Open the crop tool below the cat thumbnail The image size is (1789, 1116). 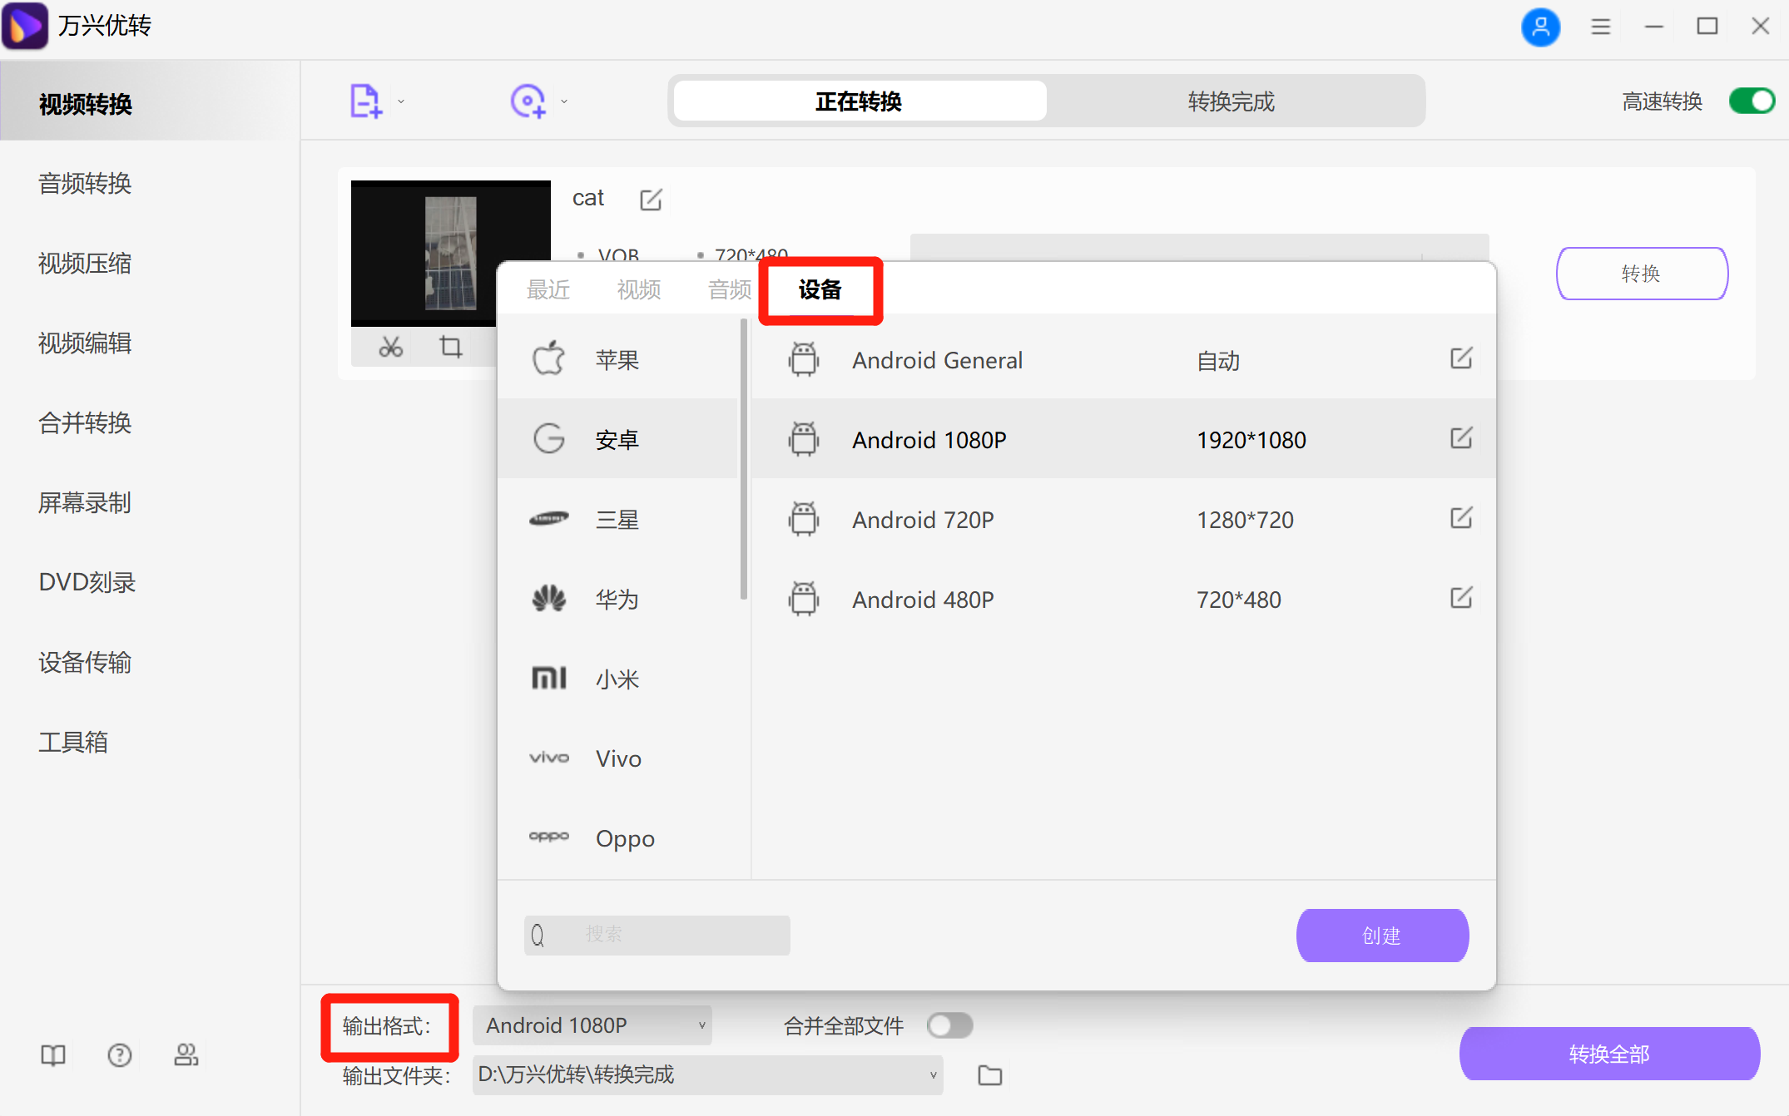coord(450,347)
